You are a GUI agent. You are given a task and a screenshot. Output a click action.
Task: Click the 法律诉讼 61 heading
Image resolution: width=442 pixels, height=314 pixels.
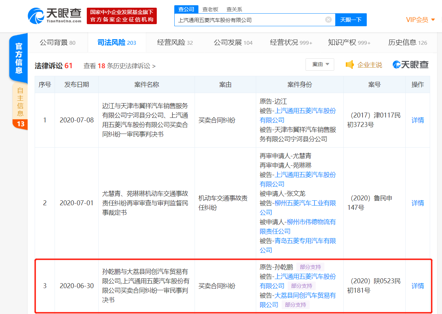(x=54, y=66)
